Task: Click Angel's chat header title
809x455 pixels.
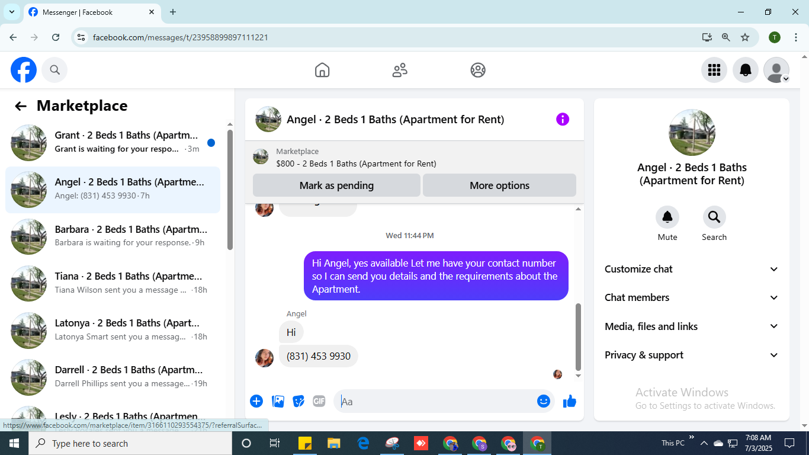Action: pos(395,119)
